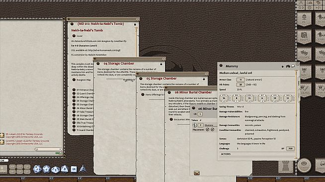Switch to Main tab on Mummy sheet
Screen dimensions: 325x182
(x=299, y=83)
